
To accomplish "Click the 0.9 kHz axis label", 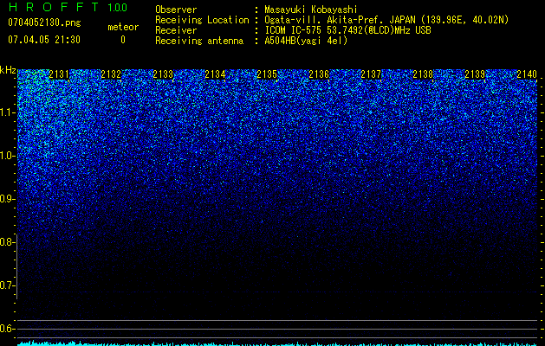I will 7,199.
